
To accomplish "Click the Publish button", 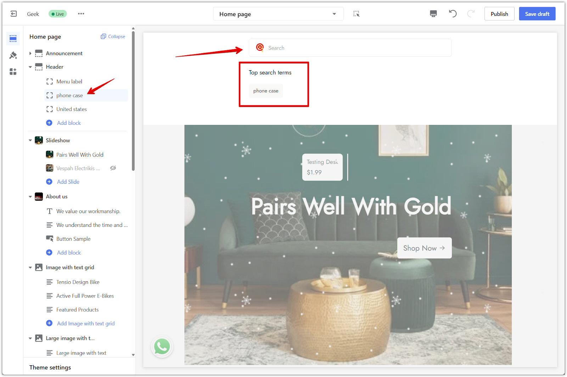I will coord(499,14).
